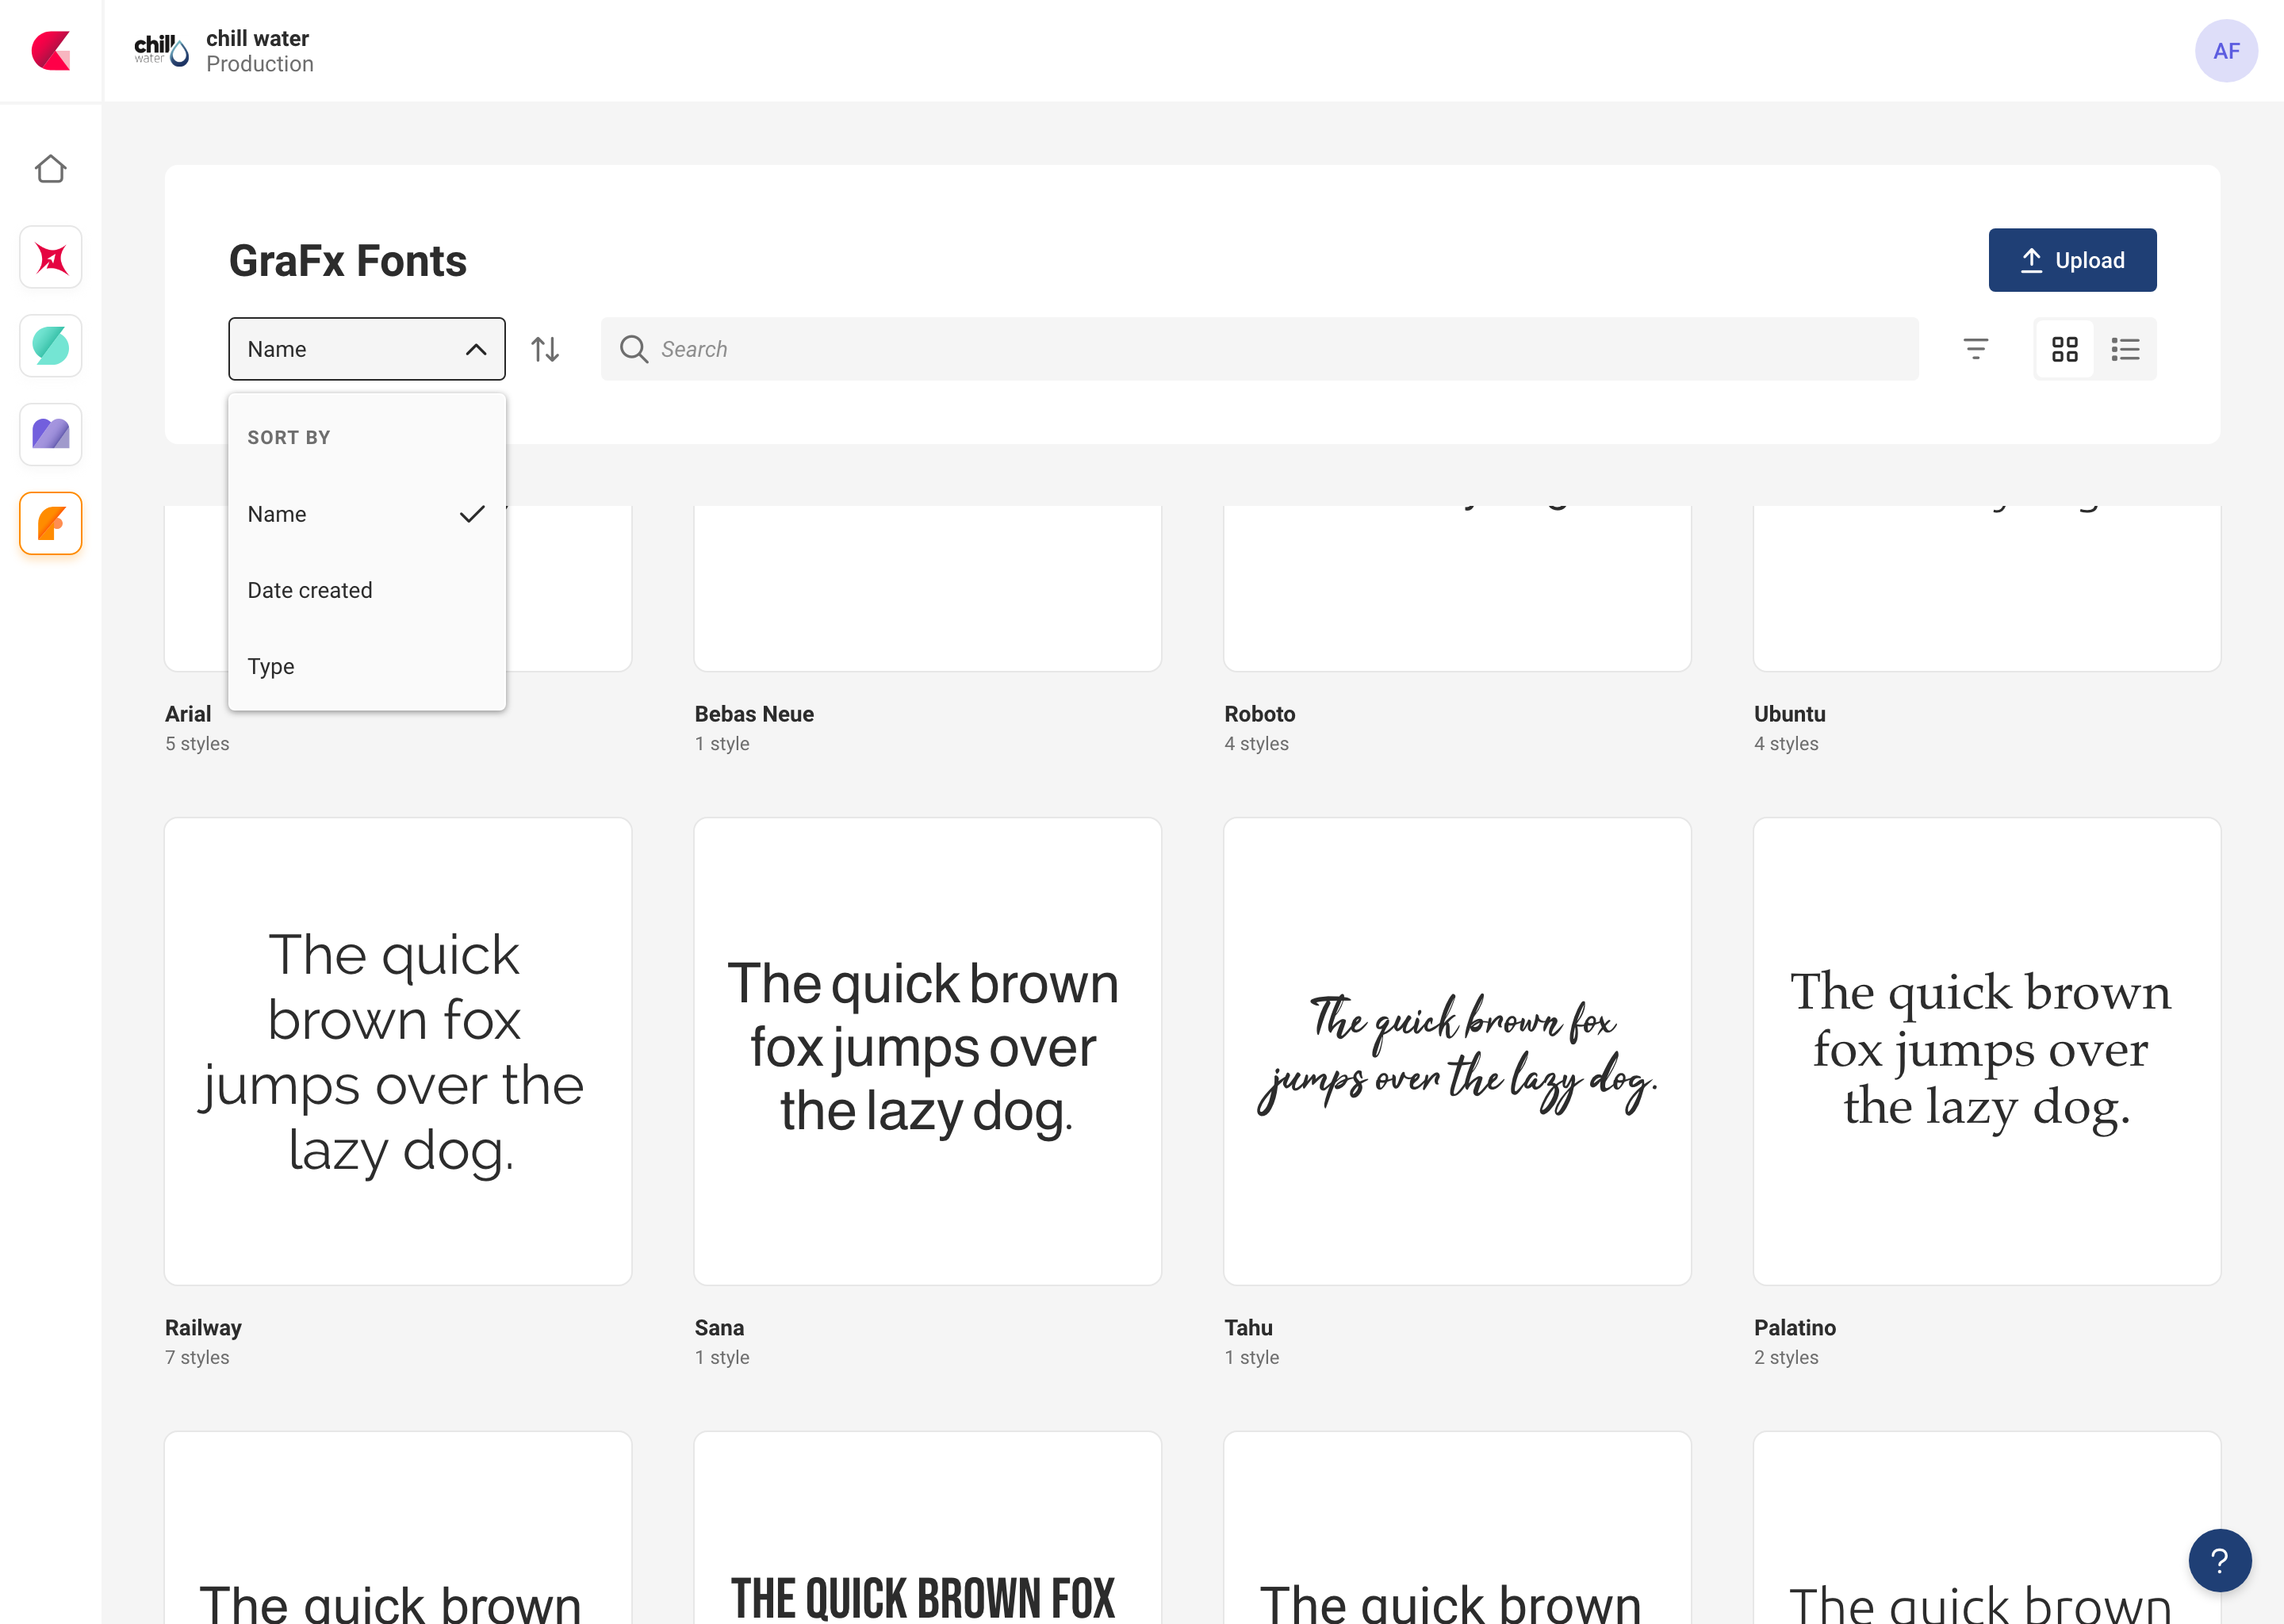Open the Roboto font card
Image resolution: width=2284 pixels, height=1624 pixels.
1457,588
